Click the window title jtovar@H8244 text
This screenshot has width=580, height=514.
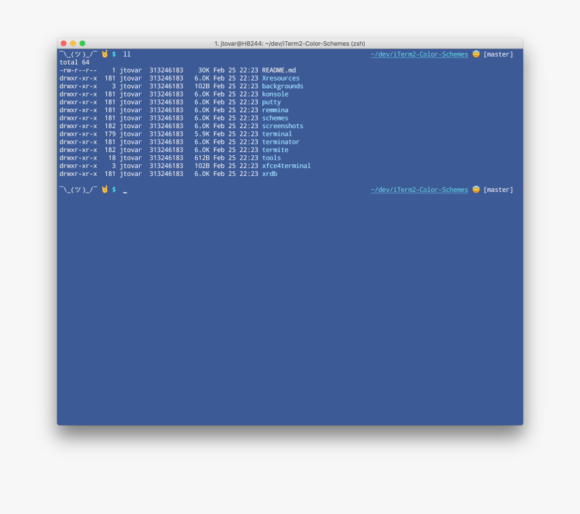click(x=289, y=43)
